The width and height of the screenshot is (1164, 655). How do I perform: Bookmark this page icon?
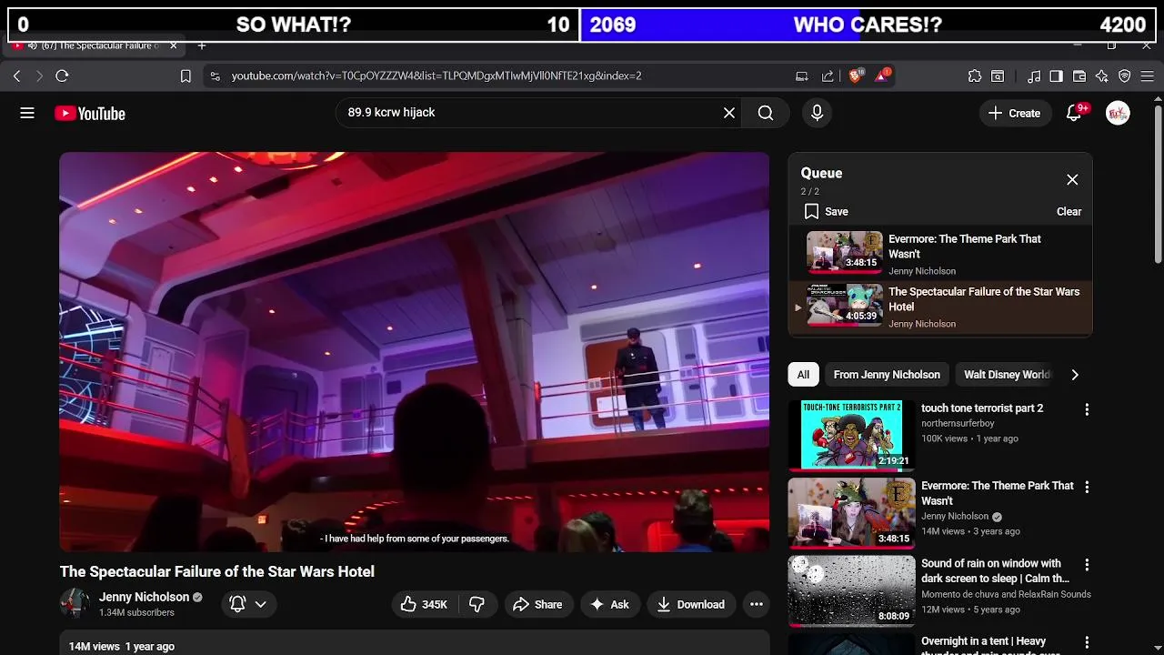click(x=186, y=76)
